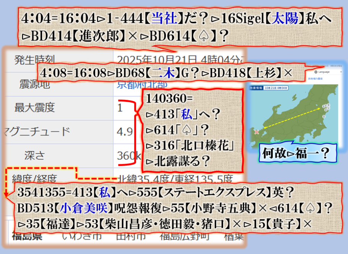This screenshot has height=254, width=348.
Task: Select the 地震情報 map label
Action: click(x=257, y=88)
